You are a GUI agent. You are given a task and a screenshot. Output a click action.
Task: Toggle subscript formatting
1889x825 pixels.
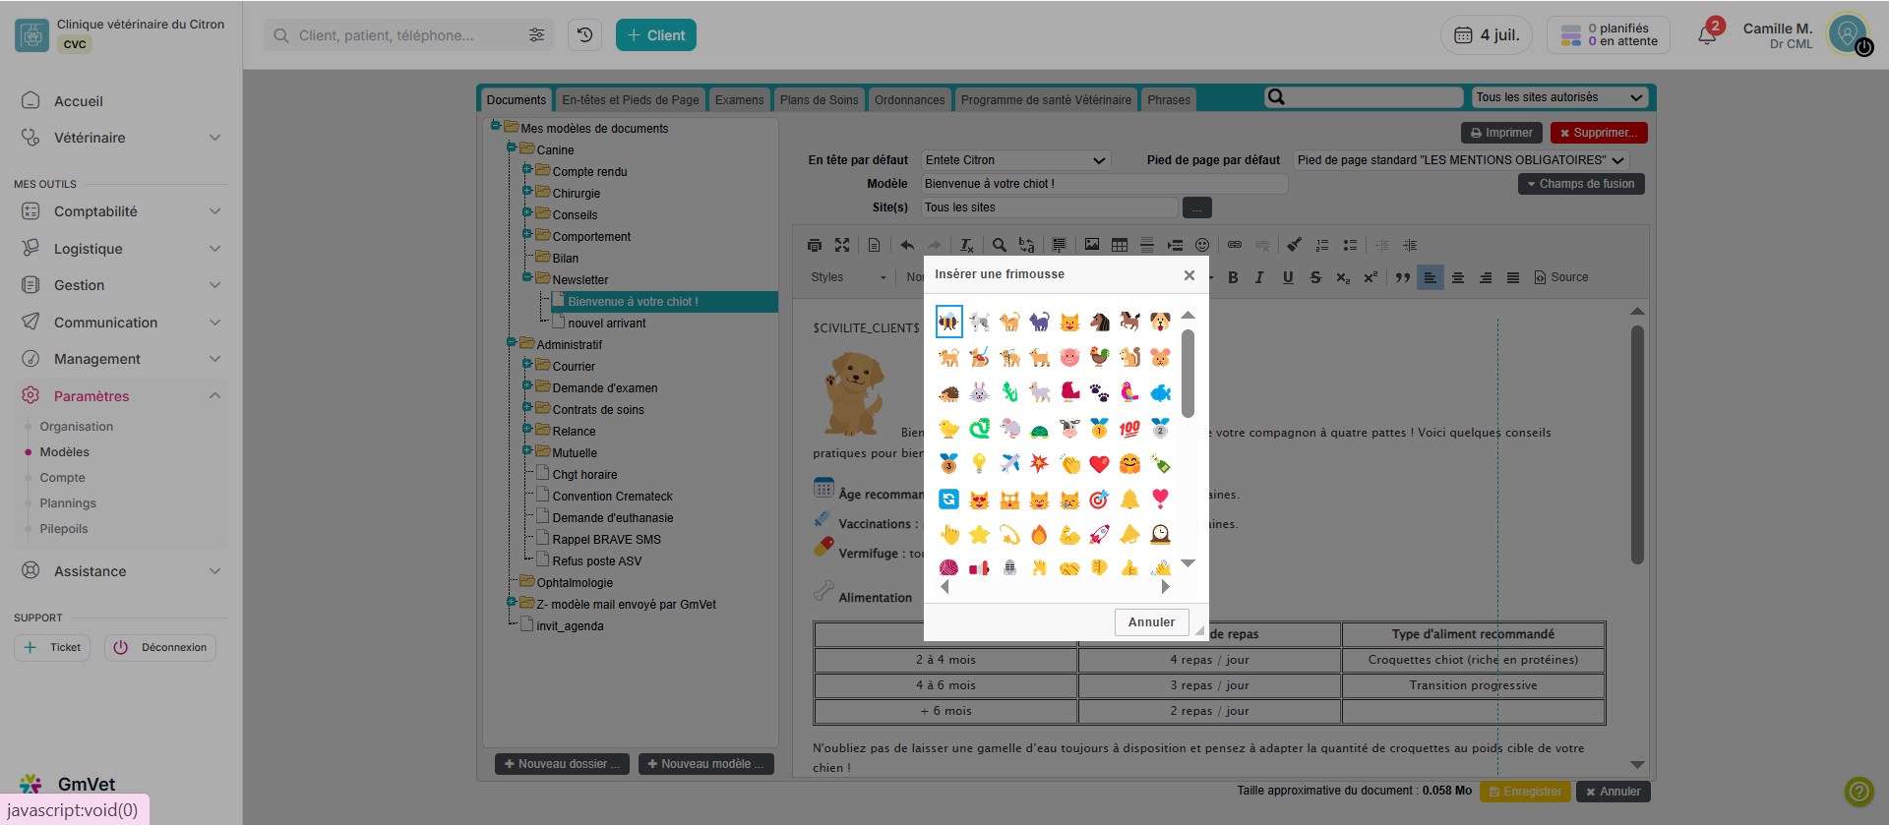[1343, 277]
